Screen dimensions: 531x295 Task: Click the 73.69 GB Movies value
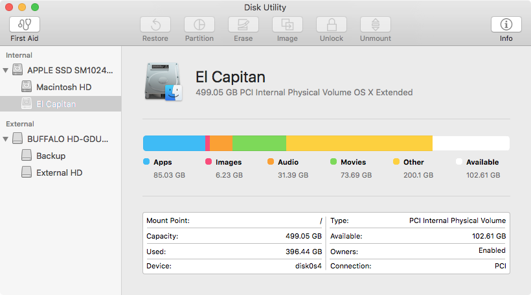pyautogui.click(x=356, y=175)
